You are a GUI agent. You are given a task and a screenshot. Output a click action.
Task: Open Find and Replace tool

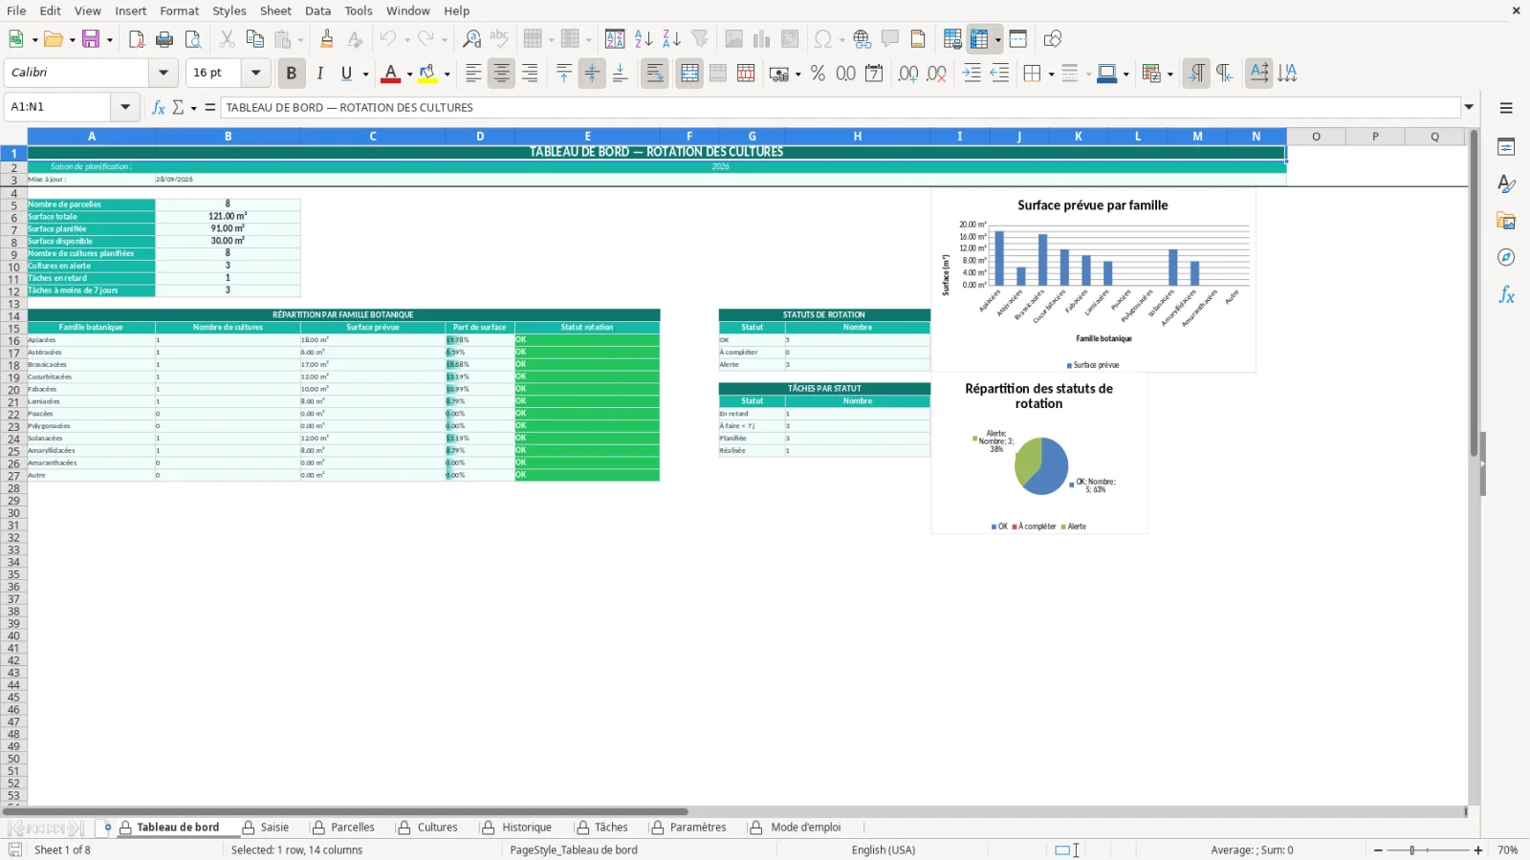[x=471, y=39]
